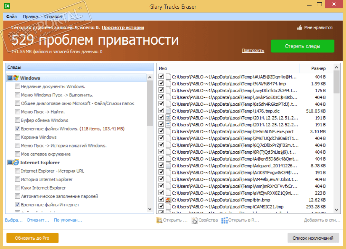Click the Выбра… select-all link

coord(14,220)
